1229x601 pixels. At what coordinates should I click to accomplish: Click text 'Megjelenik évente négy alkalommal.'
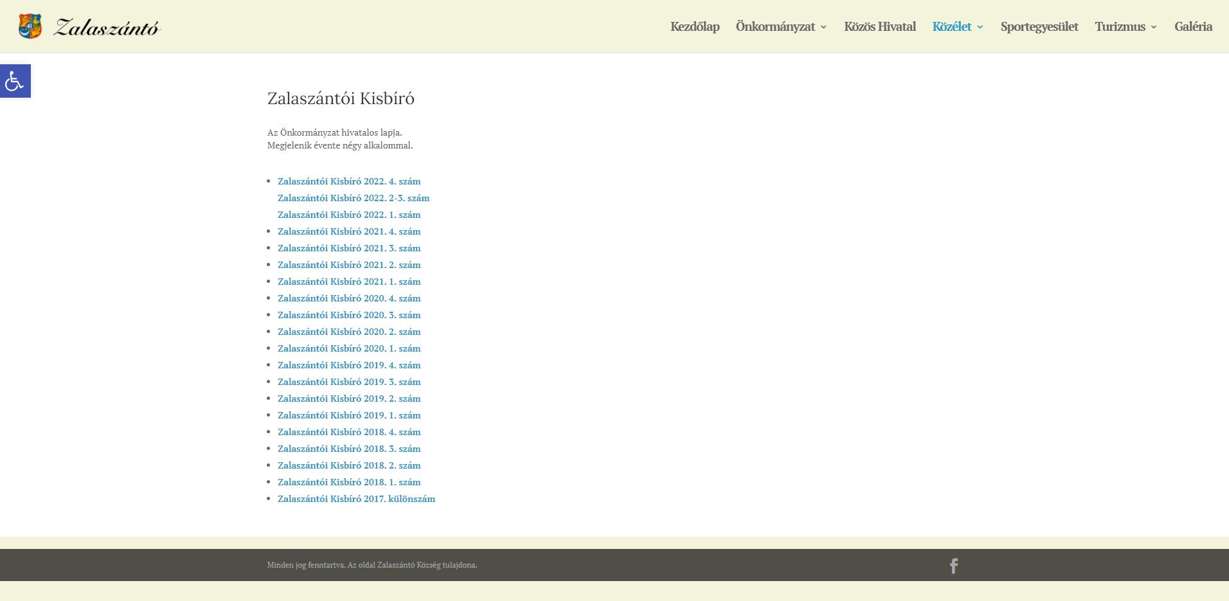[x=340, y=145]
